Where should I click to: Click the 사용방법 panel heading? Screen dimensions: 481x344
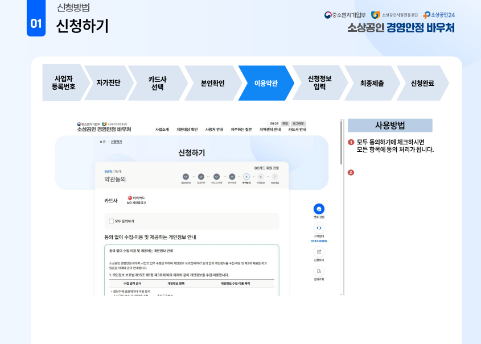point(390,125)
